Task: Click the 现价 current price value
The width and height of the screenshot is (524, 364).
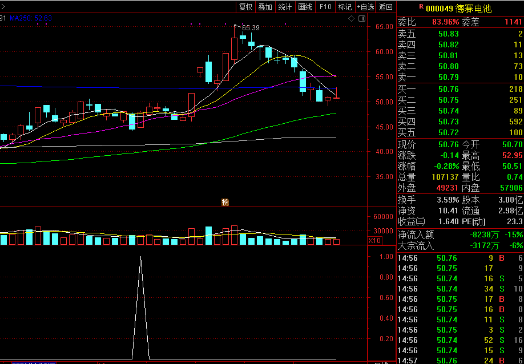Action: pos(449,144)
